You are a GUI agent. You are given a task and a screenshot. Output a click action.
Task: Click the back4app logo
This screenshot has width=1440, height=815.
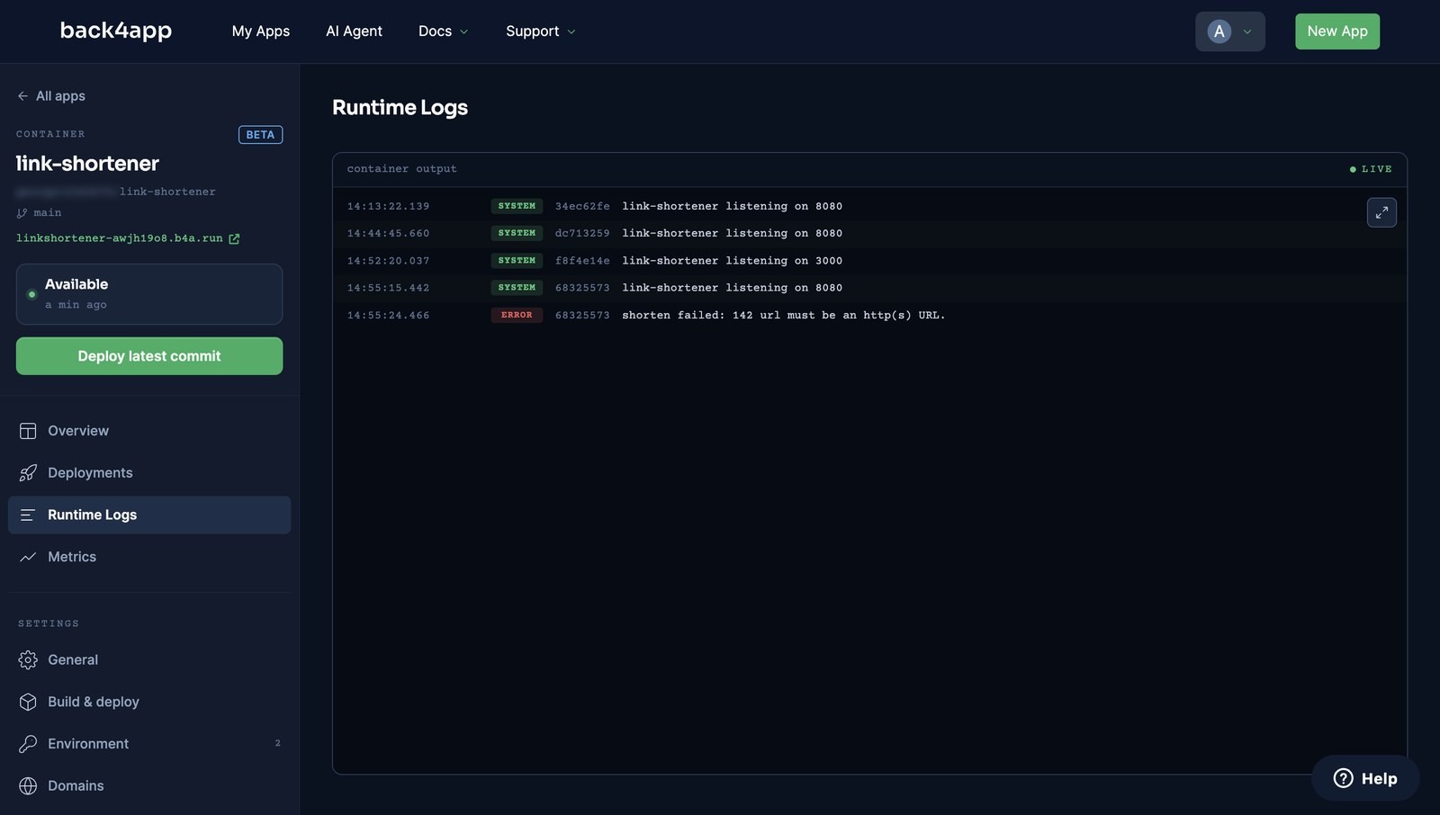coord(116,31)
